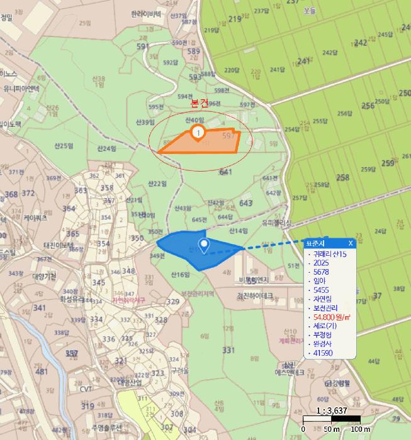
Task: Click the 41590 entry in popup
Action: point(322,353)
